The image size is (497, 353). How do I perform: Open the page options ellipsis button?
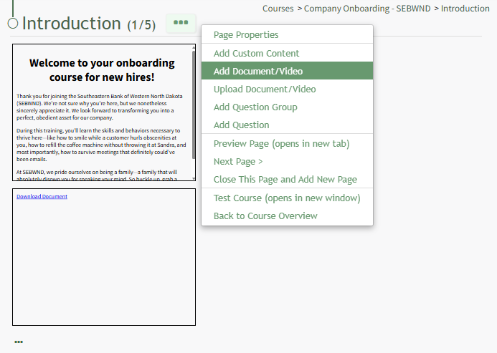181,23
